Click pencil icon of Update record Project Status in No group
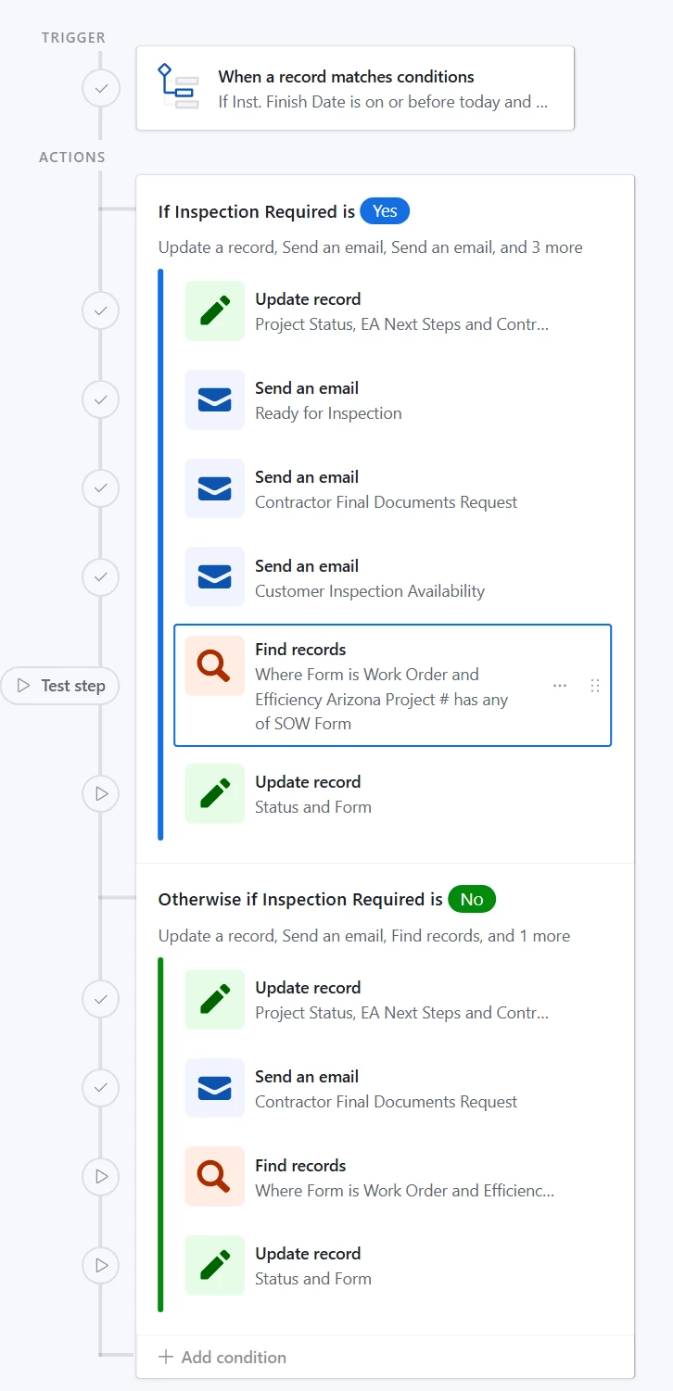This screenshot has width=673, height=1391. tap(215, 1000)
